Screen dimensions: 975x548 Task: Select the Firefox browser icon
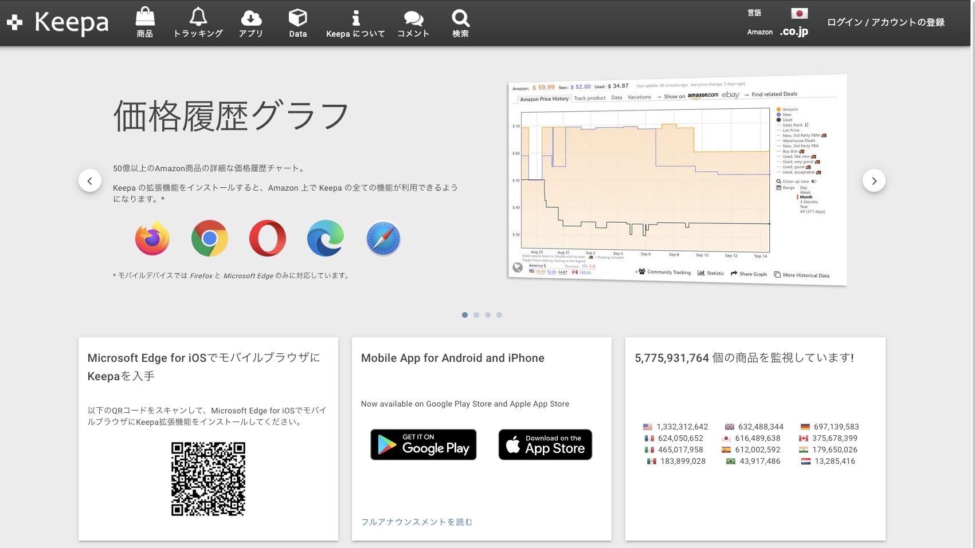pos(152,238)
